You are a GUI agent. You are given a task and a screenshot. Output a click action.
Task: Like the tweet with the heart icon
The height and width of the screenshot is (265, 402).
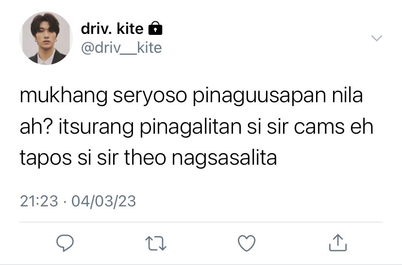pyautogui.click(x=247, y=243)
